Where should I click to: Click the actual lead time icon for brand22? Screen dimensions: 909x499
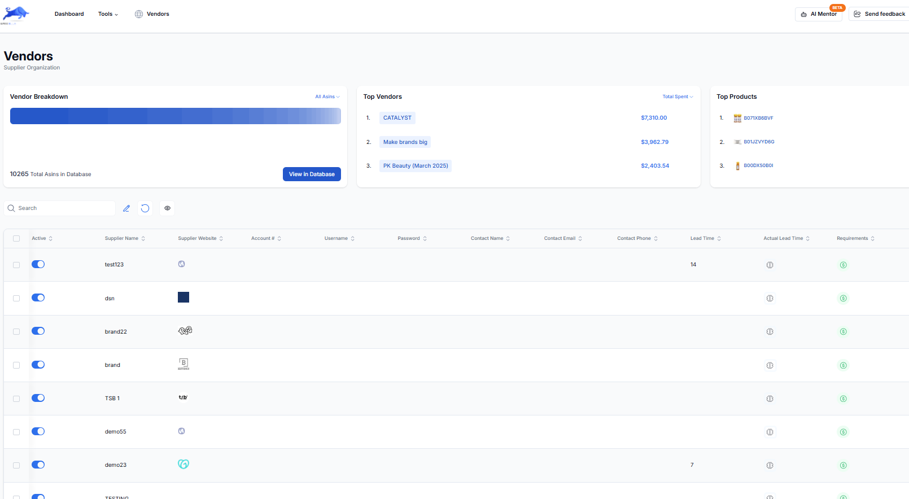770,331
